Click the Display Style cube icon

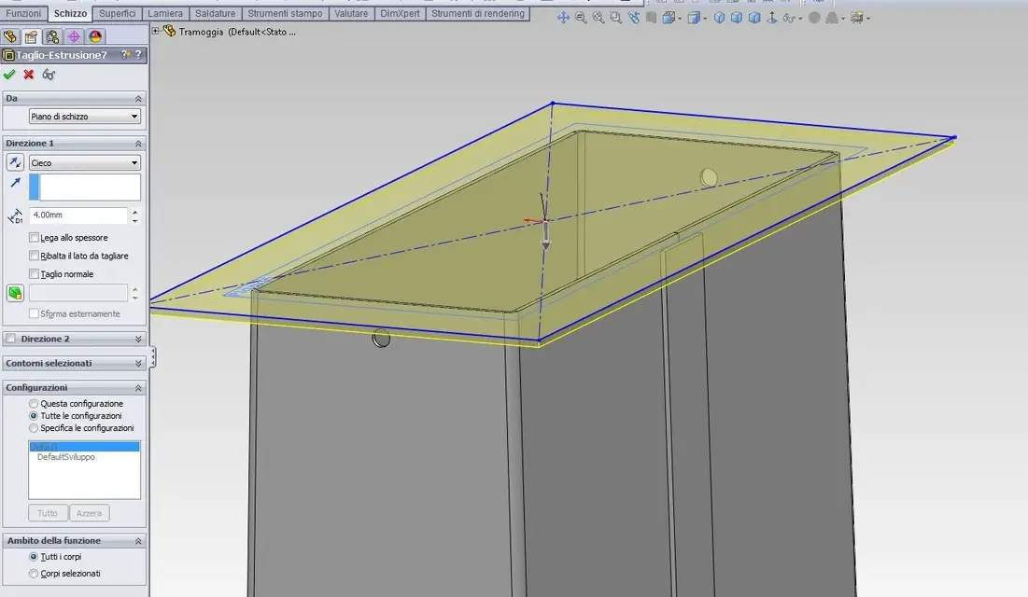coord(695,18)
